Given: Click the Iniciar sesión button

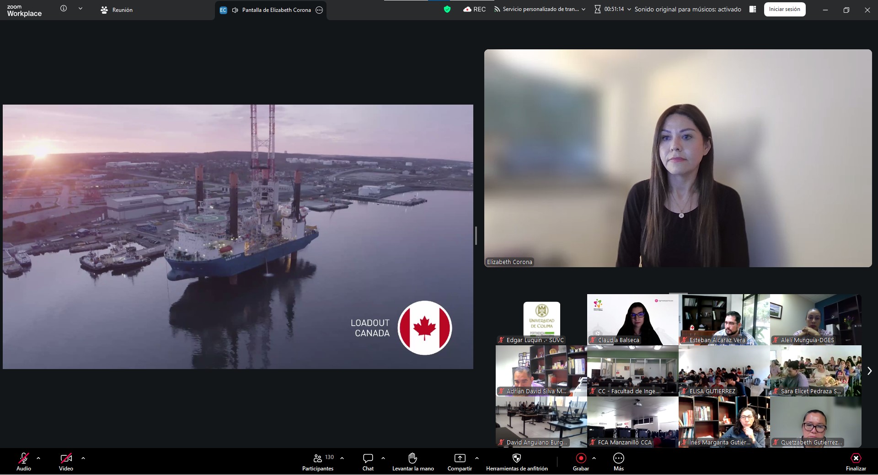Looking at the screenshot, I should pos(784,9).
